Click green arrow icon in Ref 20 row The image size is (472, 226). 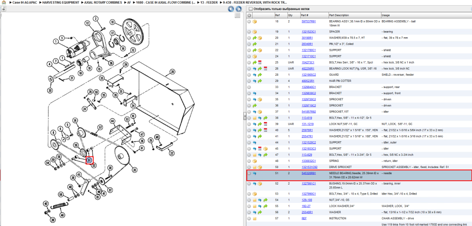point(255,38)
